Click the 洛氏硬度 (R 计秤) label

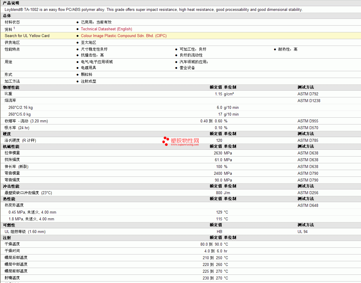pos(20,140)
